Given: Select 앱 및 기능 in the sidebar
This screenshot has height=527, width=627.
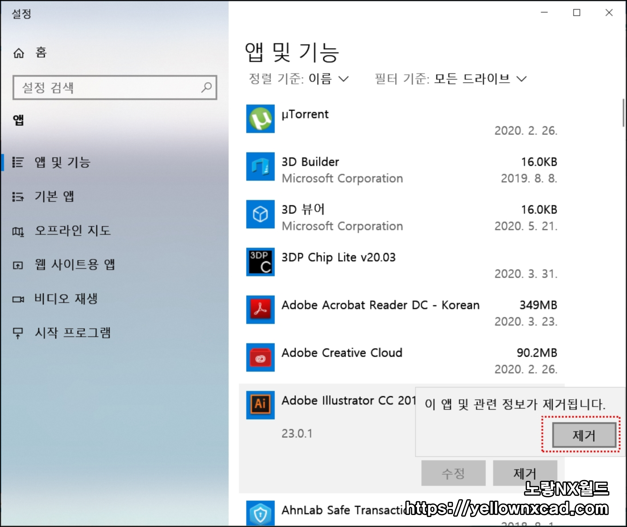Looking at the screenshot, I should [62, 162].
